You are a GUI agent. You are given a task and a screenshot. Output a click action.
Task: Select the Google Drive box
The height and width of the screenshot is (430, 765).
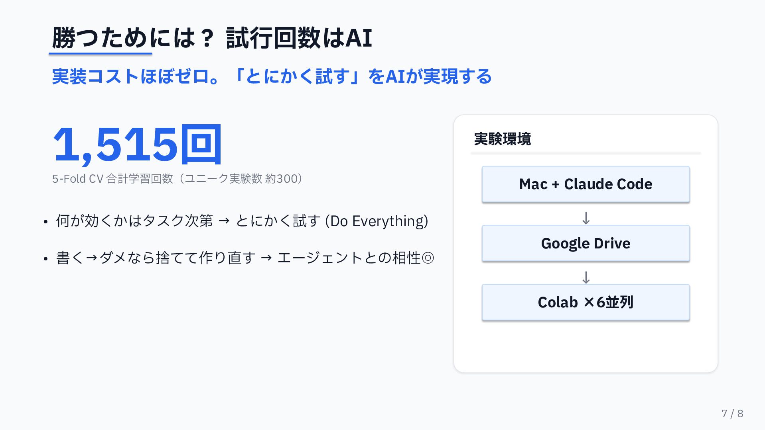click(586, 243)
